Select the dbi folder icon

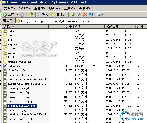coord(5,40)
